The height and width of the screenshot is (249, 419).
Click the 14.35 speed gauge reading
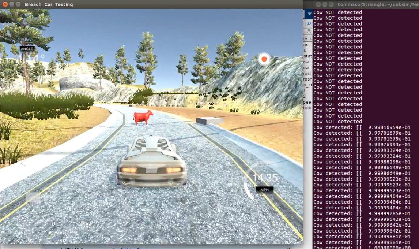click(x=265, y=178)
